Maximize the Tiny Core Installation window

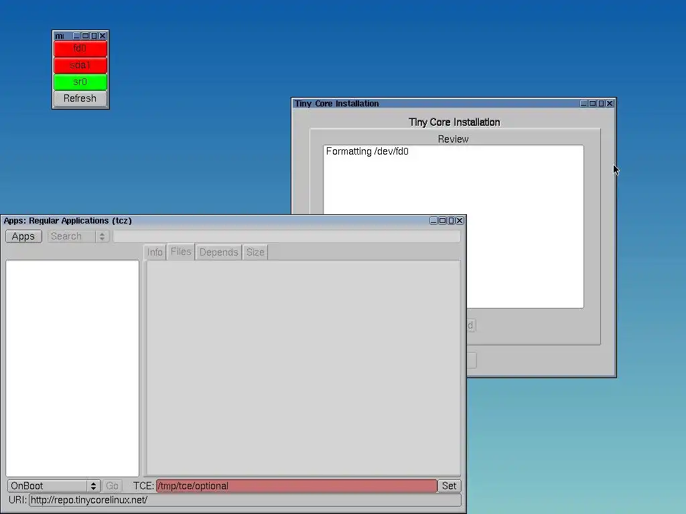[x=592, y=104]
